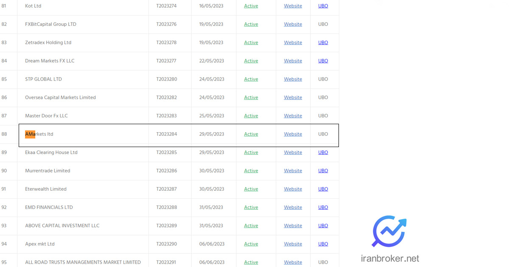The width and height of the screenshot is (509, 267).
Task: Select company name STP GLOBAL LTD
Action: [44, 79]
